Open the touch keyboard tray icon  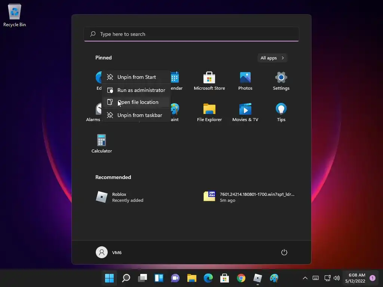pyautogui.click(x=316, y=278)
